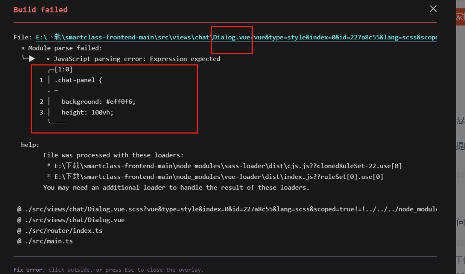Click the 'Build failed' heading
The image size is (465, 274).
[x=40, y=10]
